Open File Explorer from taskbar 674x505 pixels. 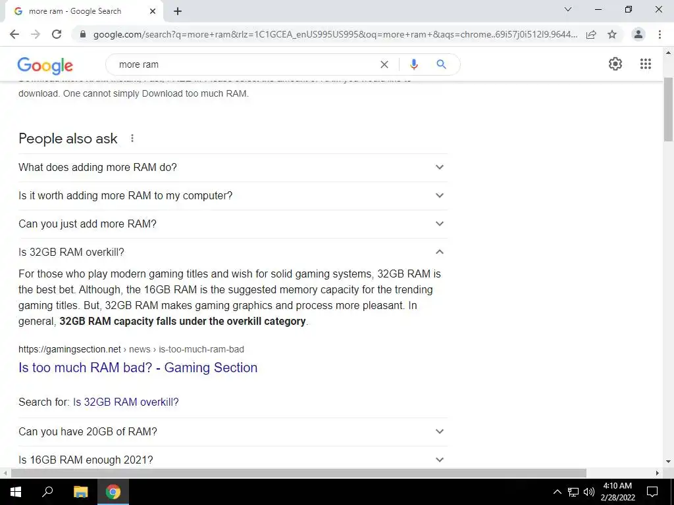[80, 492]
